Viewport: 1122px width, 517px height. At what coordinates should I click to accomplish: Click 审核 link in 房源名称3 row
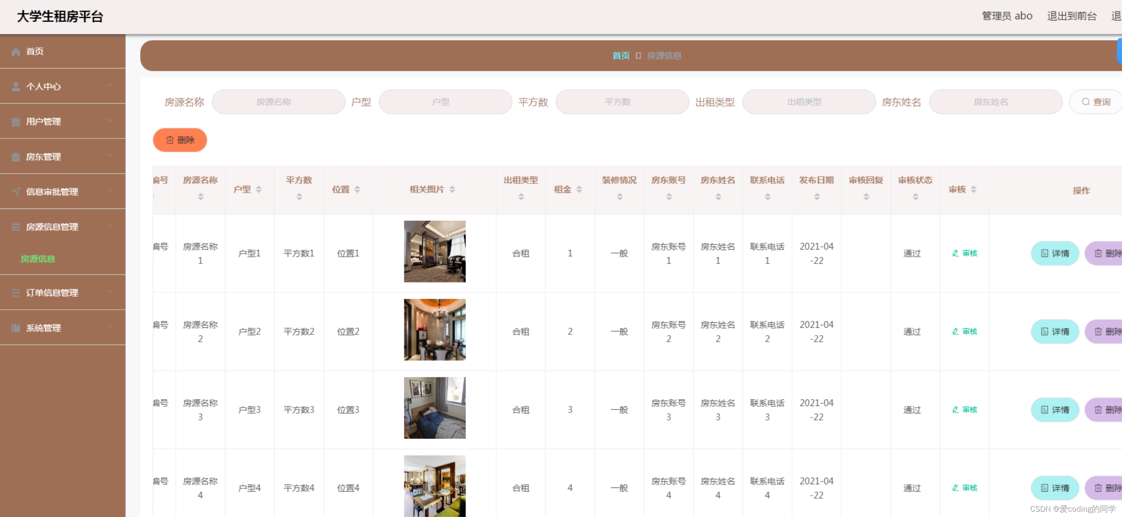[x=964, y=410]
